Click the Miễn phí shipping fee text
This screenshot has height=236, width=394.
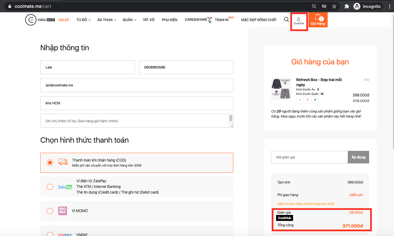pos(356,195)
